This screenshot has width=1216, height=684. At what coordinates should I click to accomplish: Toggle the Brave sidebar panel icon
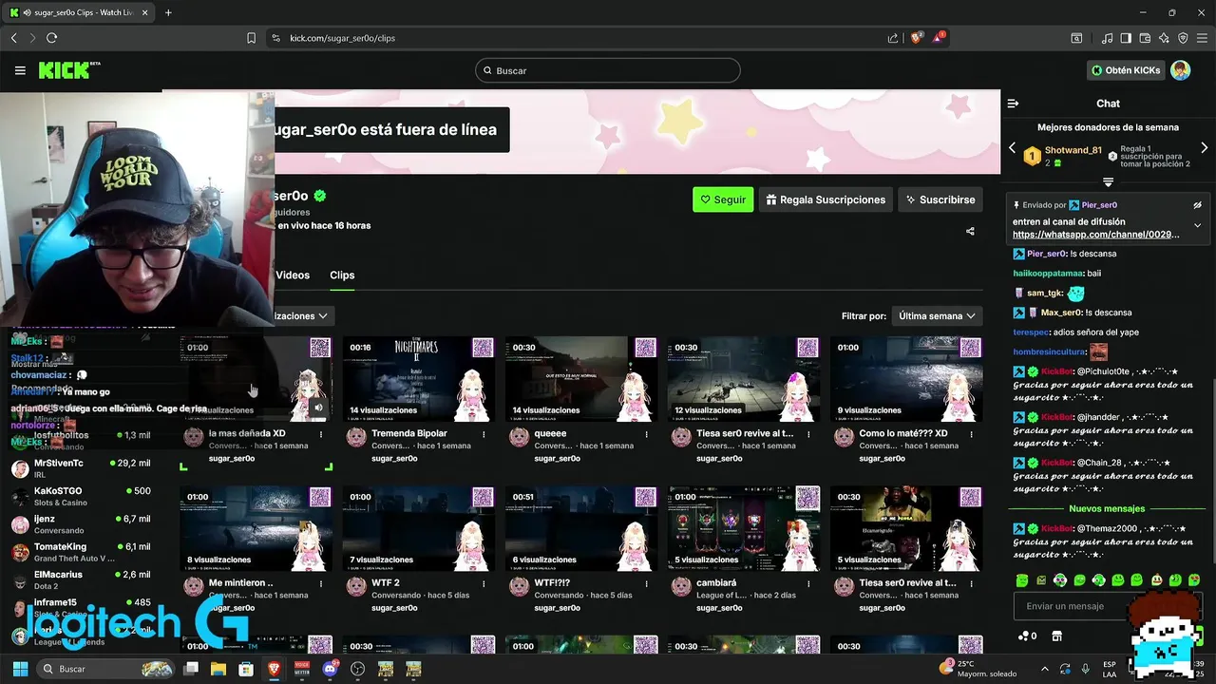1126,38
